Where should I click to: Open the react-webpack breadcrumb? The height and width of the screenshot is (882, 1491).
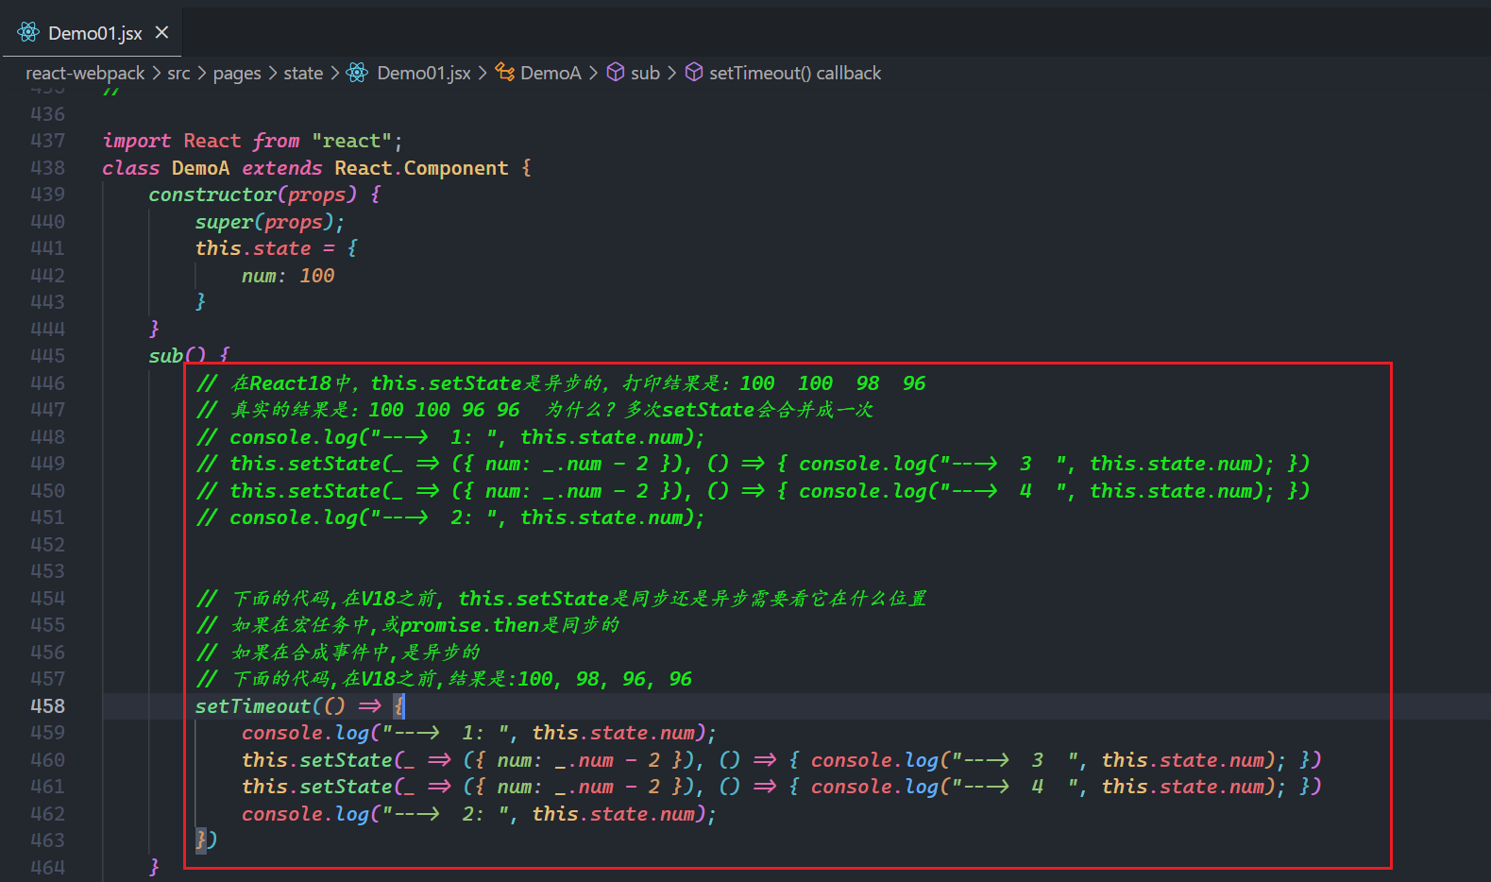point(85,73)
